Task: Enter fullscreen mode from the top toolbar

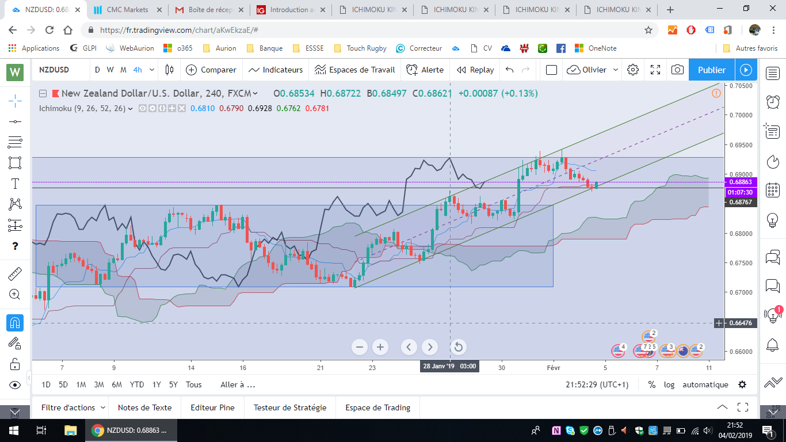Action: click(x=655, y=70)
